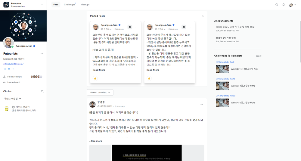301x161 pixels.
Task: Open the chat messages icon in header
Action: 277,5
